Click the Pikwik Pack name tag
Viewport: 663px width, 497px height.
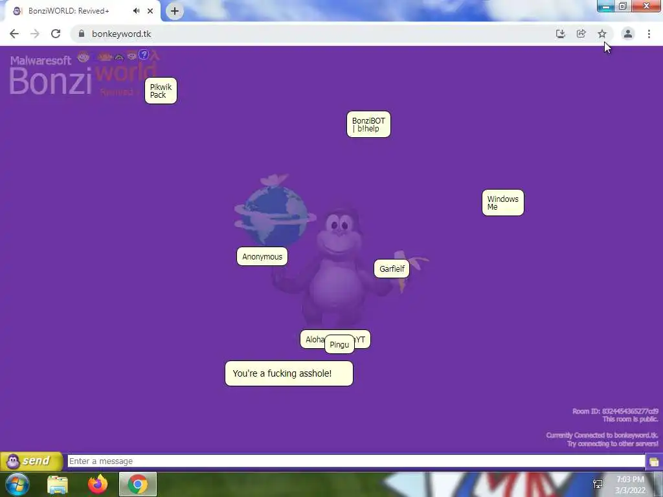161,91
